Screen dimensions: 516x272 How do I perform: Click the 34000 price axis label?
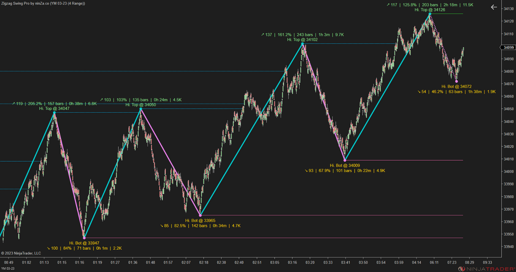[x=508, y=171]
